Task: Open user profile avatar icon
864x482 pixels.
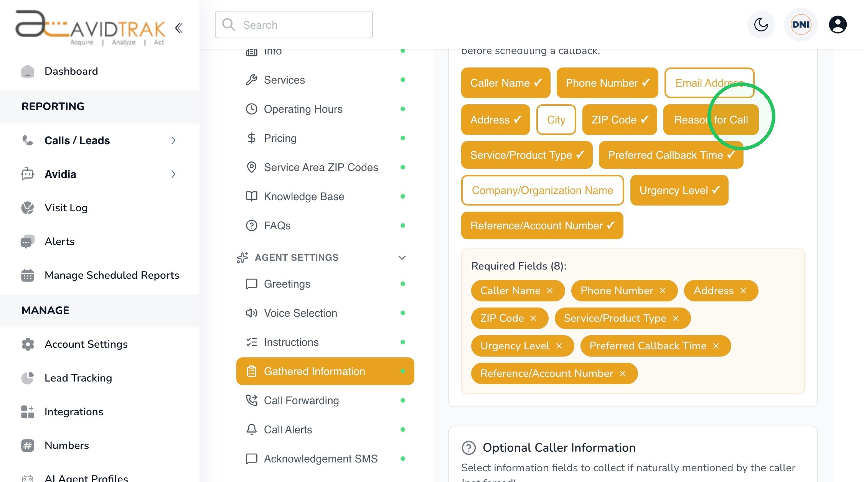Action: tap(838, 25)
